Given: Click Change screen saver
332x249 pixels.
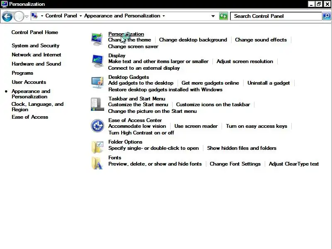Looking at the screenshot, I should (133, 46).
